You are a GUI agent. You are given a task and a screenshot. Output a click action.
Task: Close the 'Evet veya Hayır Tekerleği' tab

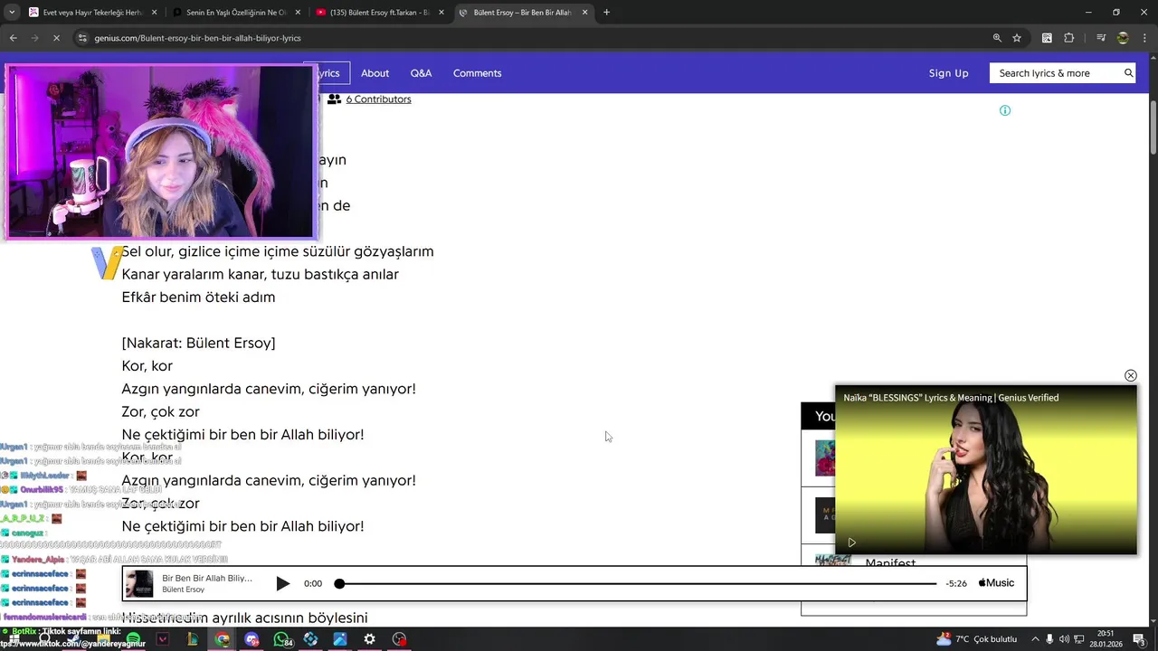154,13
